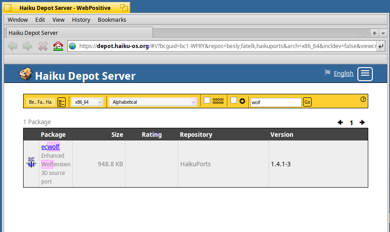The image size is (390, 232).
Task: Go to previous results page arrow
Action: click(340, 122)
